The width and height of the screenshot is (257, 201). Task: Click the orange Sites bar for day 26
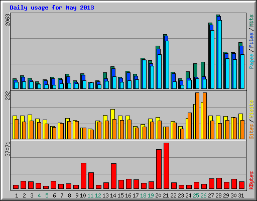(205, 116)
